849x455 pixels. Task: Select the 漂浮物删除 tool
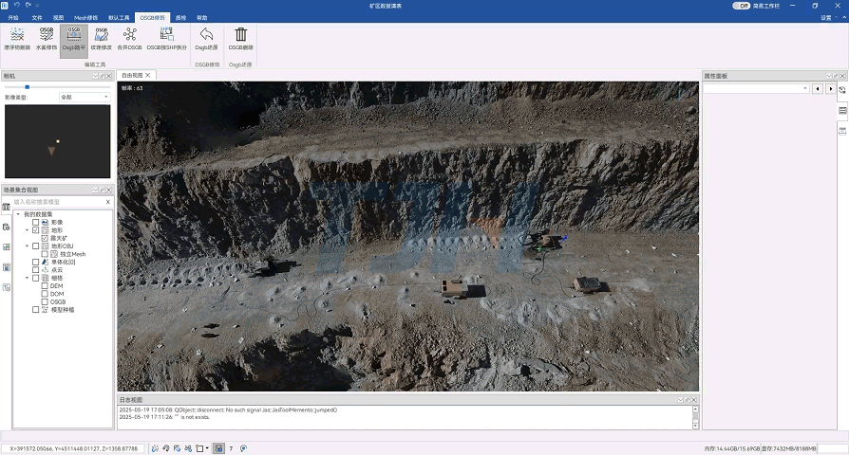coord(16,37)
